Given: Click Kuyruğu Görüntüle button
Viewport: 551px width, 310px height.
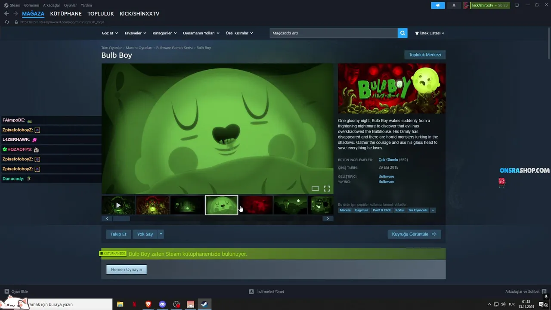Looking at the screenshot, I should tap(414, 234).
